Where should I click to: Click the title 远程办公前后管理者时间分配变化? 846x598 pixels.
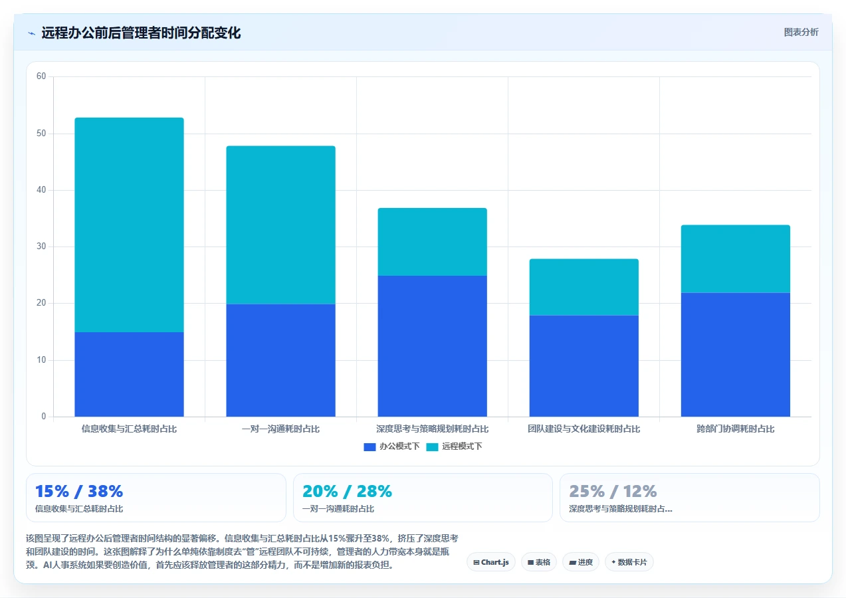(x=141, y=33)
